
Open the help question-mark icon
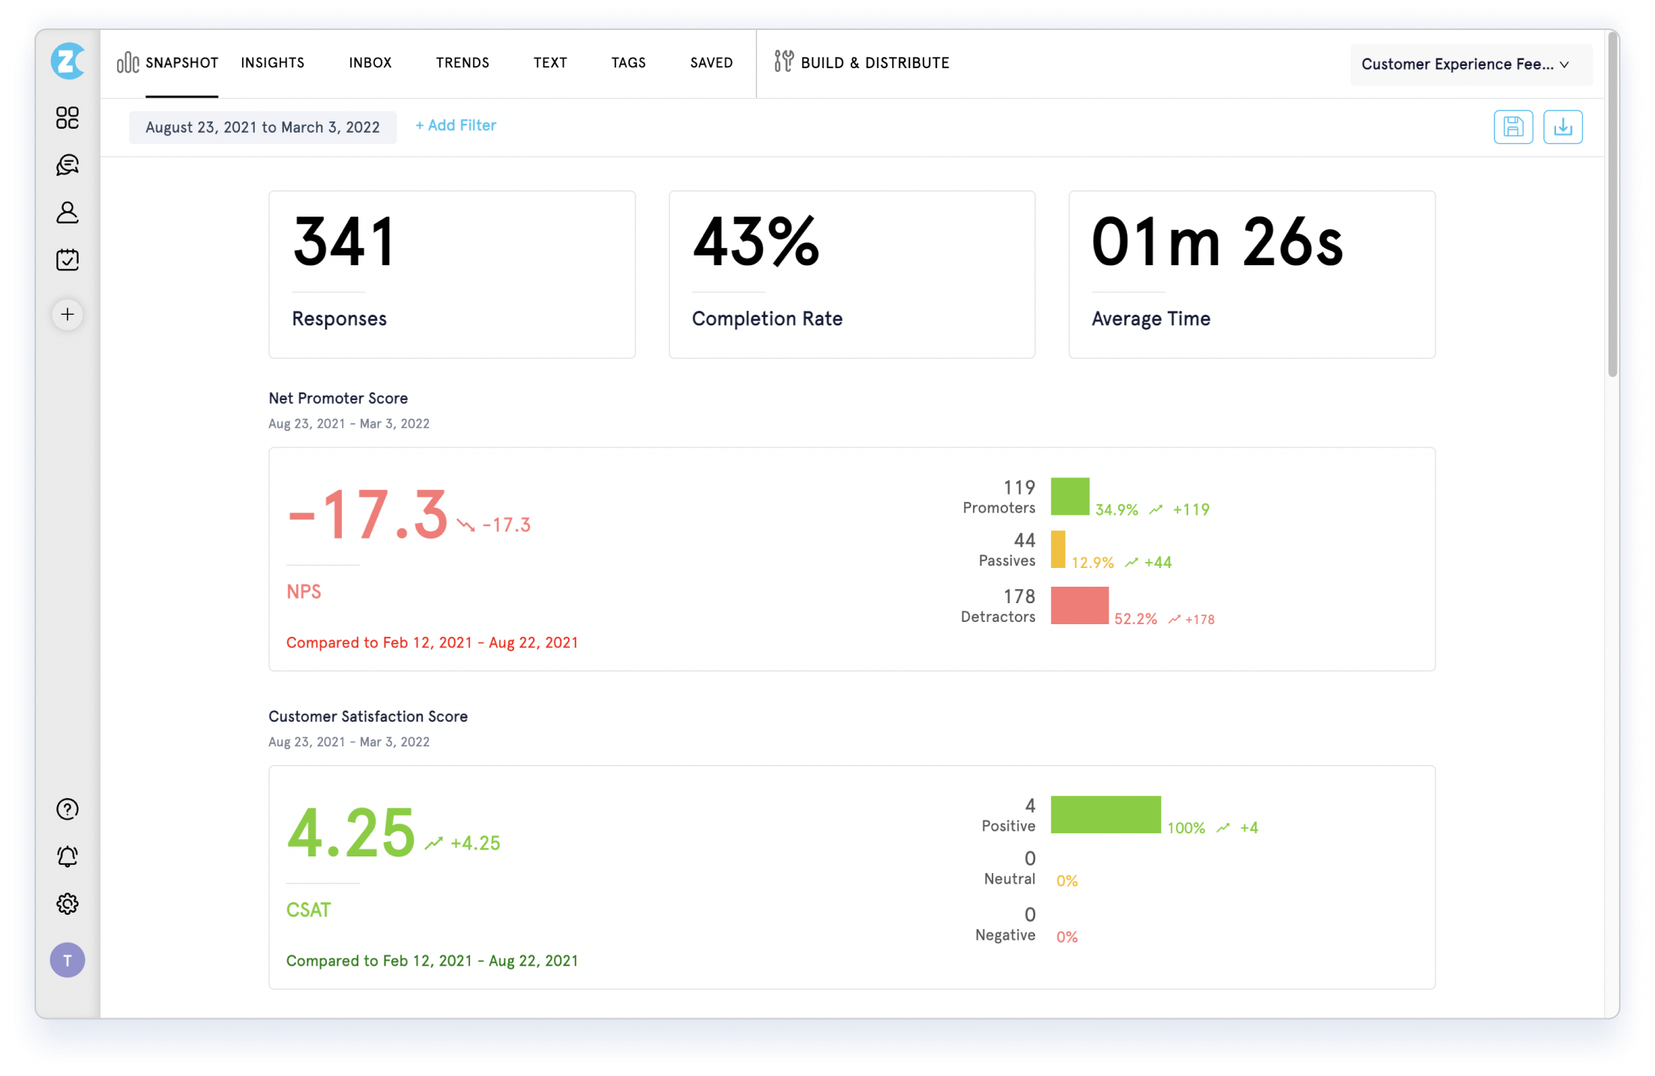pyautogui.click(x=67, y=808)
